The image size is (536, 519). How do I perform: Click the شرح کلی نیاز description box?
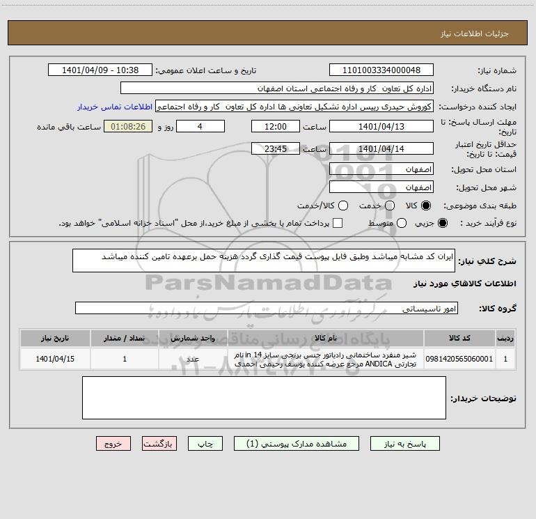[264, 261]
